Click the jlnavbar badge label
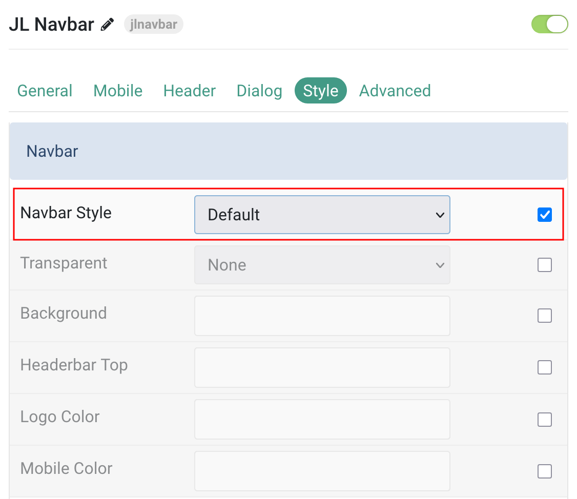577x499 pixels. (x=153, y=24)
